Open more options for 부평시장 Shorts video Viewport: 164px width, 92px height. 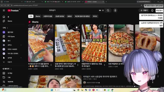pyautogui.click(x=78, y=65)
